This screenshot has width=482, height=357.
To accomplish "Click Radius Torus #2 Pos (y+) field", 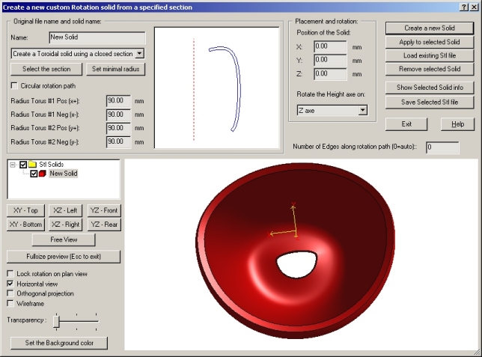I will point(118,128).
